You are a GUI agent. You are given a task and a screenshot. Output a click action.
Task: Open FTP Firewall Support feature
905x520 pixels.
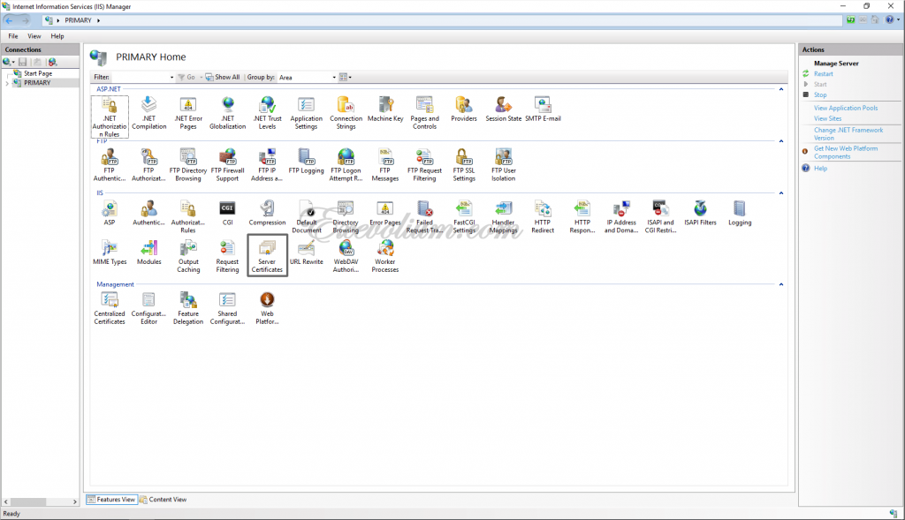click(x=227, y=165)
